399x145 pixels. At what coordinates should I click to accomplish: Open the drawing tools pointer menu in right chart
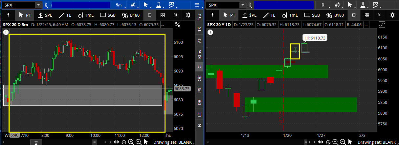coord(350,5)
